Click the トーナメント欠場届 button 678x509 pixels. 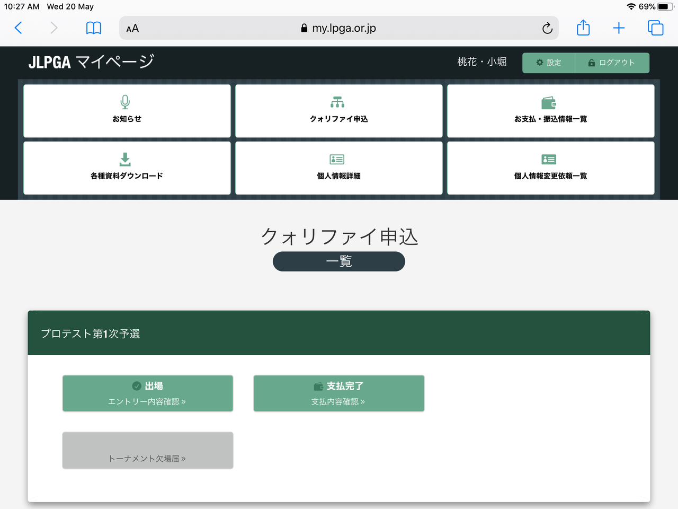148,451
